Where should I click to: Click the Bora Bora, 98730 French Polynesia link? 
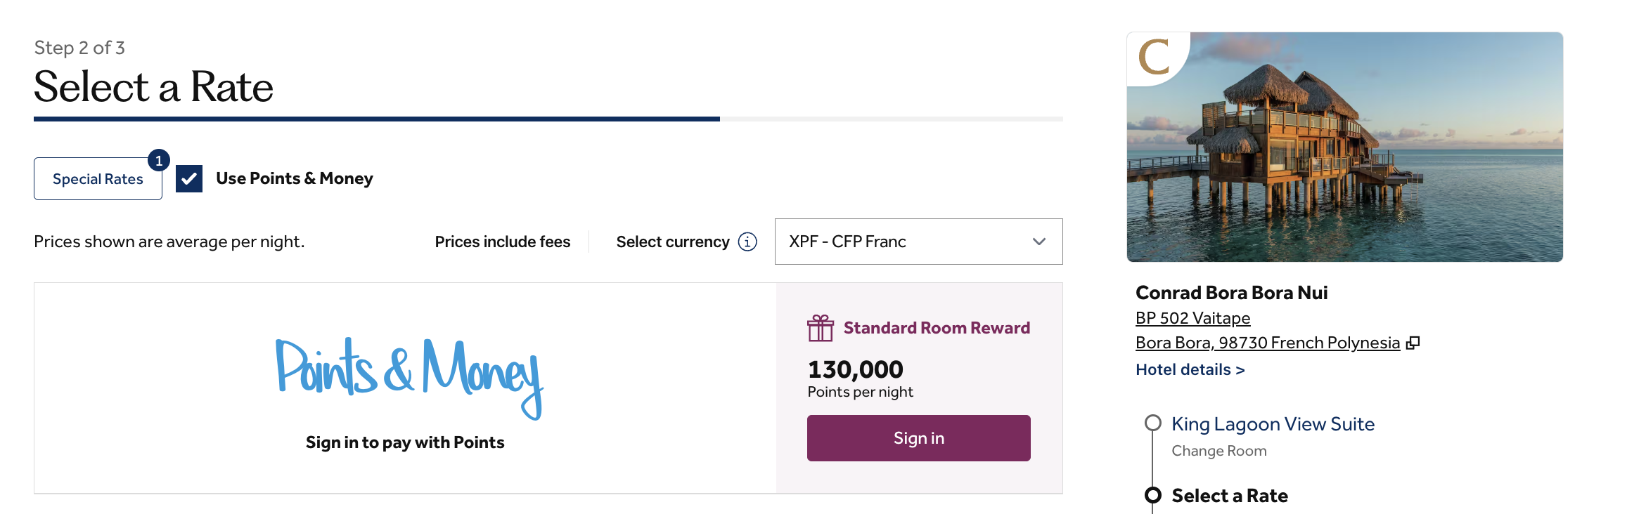click(1267, 343)
